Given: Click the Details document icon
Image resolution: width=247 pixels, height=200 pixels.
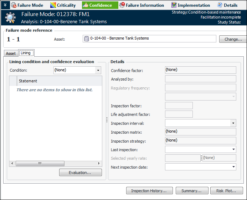Looking at the screenshot, I should click(220, 5).
